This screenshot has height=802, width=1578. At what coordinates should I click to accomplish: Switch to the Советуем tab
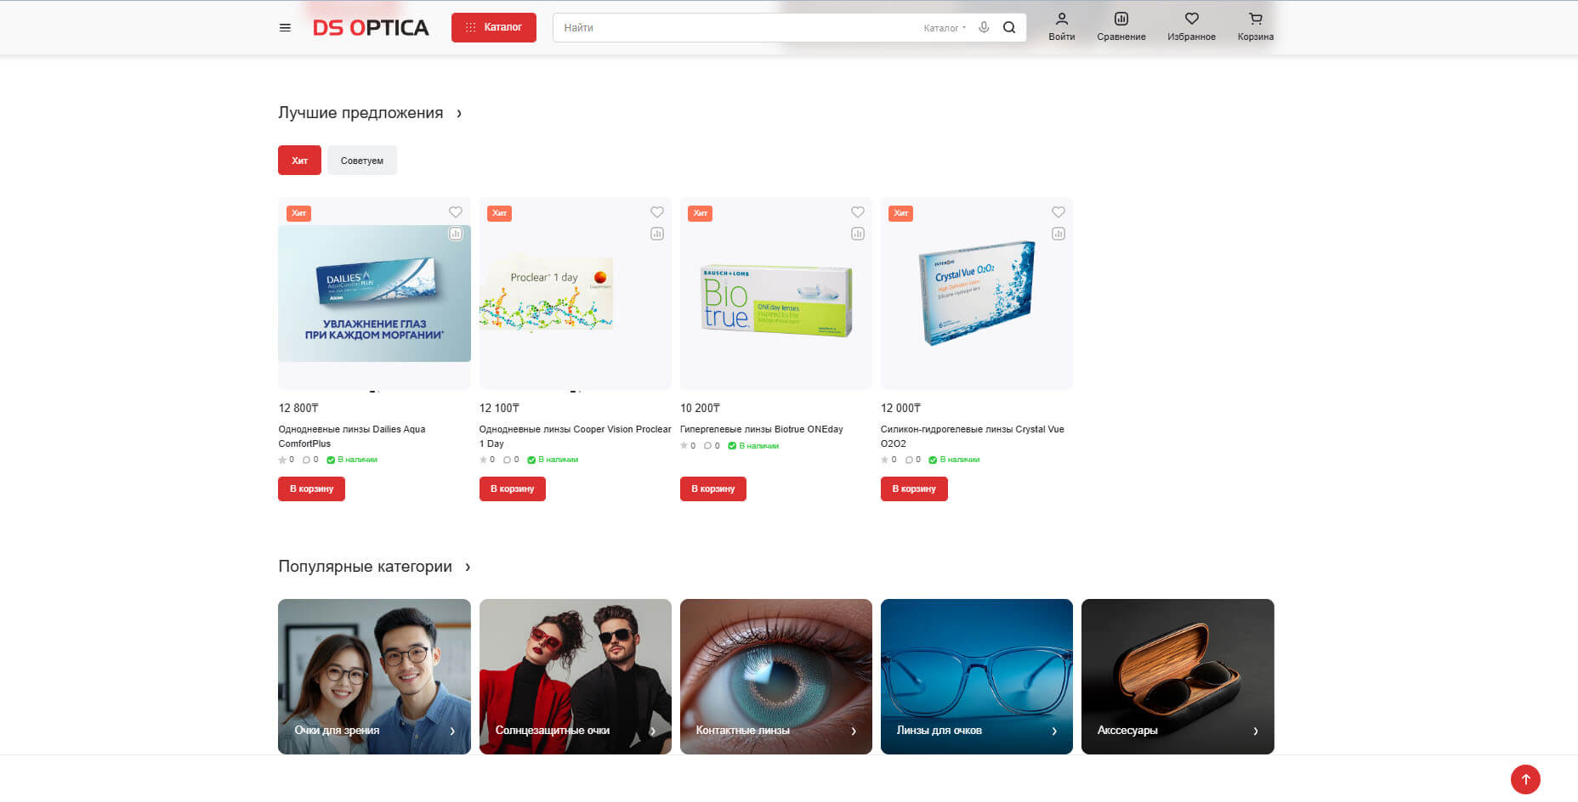coord(361,161)
